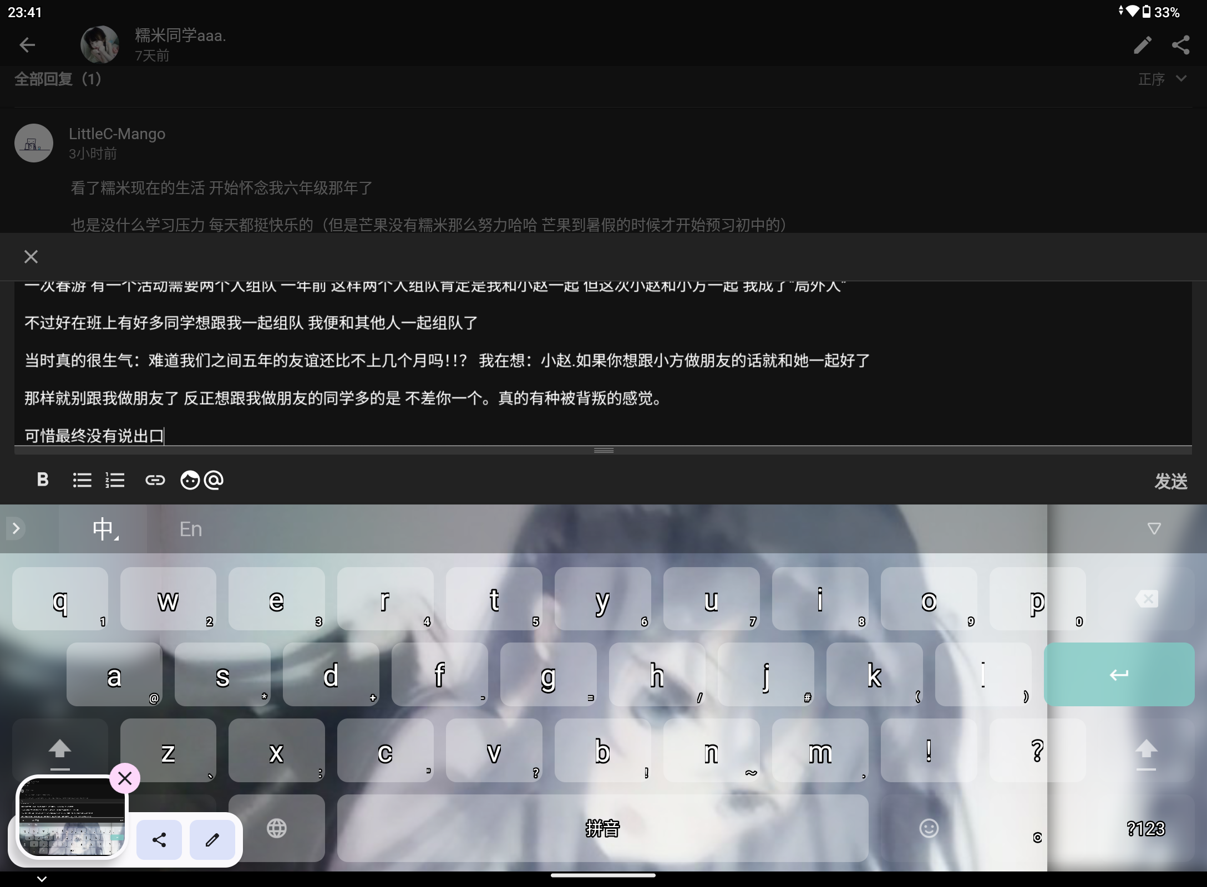This screenshot has height=887, width=1207.
Task: Tap the teal enter key
Action: (x=1119, y=675)
